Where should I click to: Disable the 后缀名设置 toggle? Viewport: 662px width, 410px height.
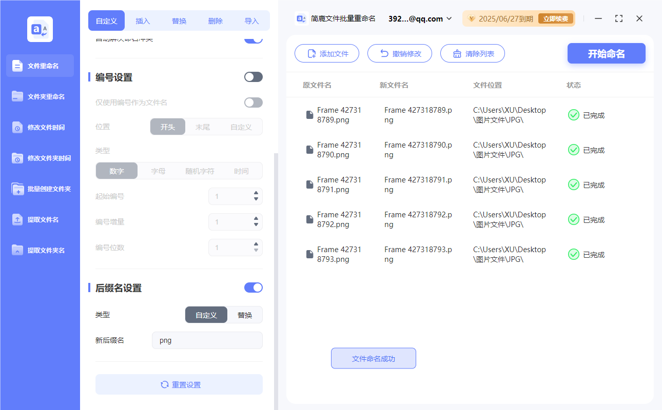[253, 288]
